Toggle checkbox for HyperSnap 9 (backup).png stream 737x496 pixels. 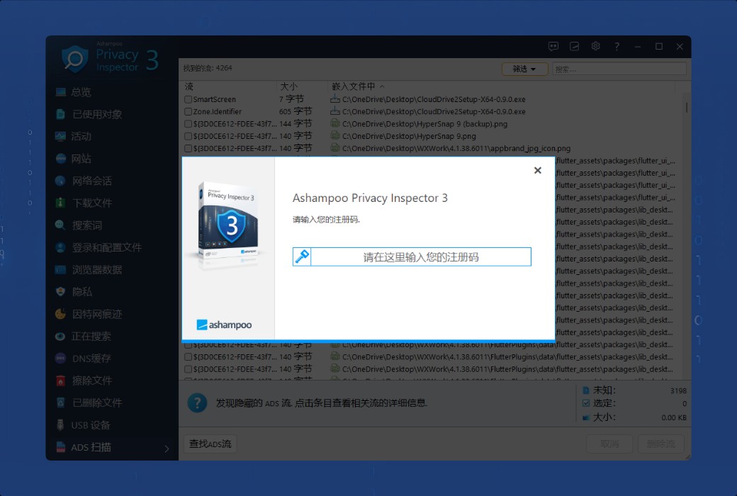189,124
